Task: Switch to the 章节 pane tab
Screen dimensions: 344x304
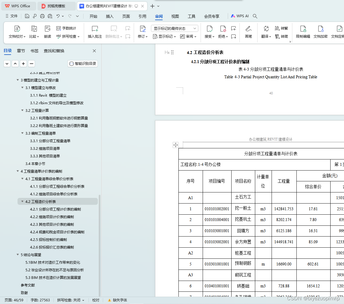Action: click(x=21, y=51)
